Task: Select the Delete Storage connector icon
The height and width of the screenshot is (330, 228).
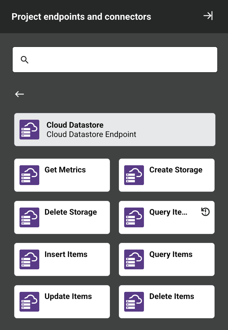Action: click(x=29, y=217)
